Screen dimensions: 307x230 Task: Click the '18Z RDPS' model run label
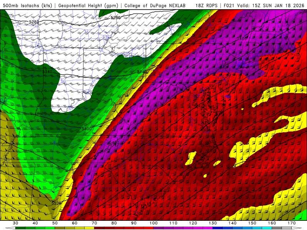pos(206,5)
